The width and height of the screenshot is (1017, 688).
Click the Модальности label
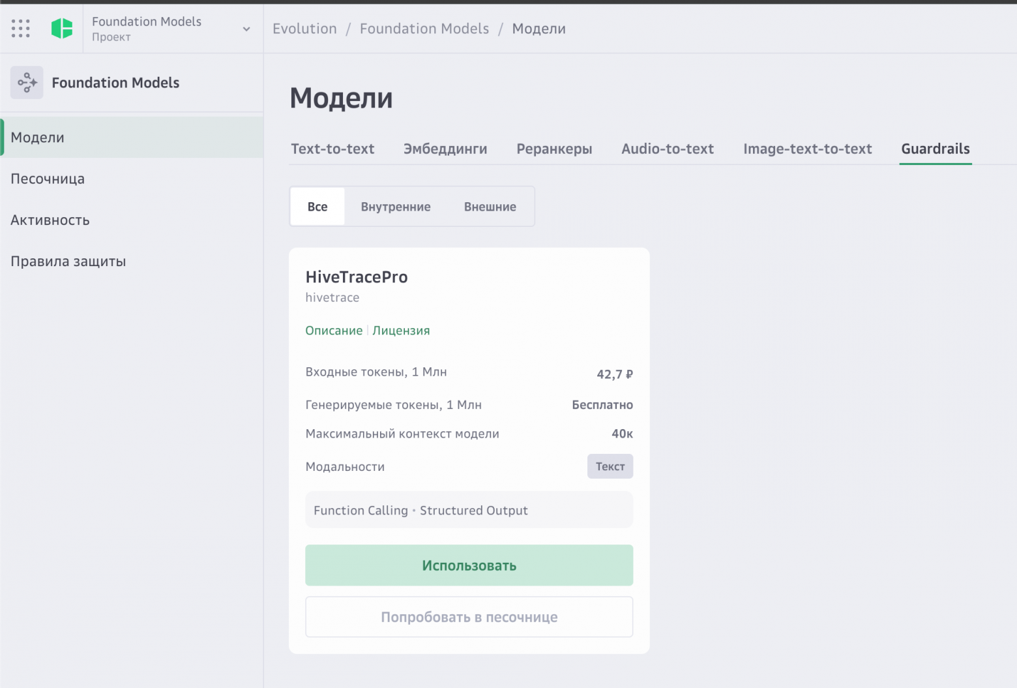(345, 467)
